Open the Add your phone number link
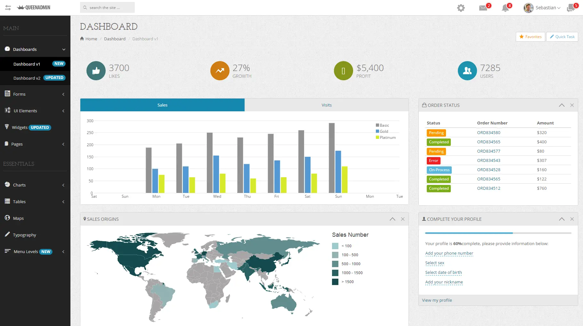Viewport: 583px width, 326px height. 449,253
